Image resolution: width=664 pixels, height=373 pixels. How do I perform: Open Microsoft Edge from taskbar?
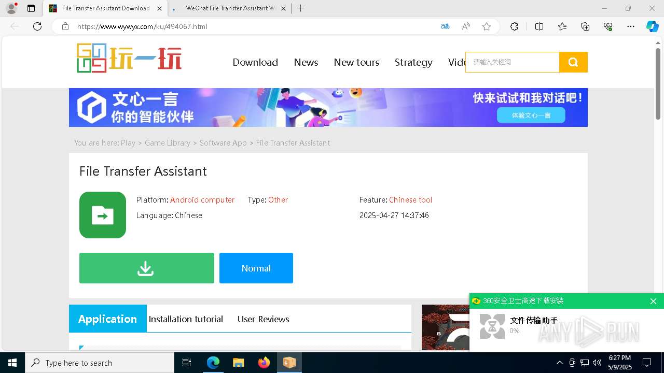click(x=213, y=363)
